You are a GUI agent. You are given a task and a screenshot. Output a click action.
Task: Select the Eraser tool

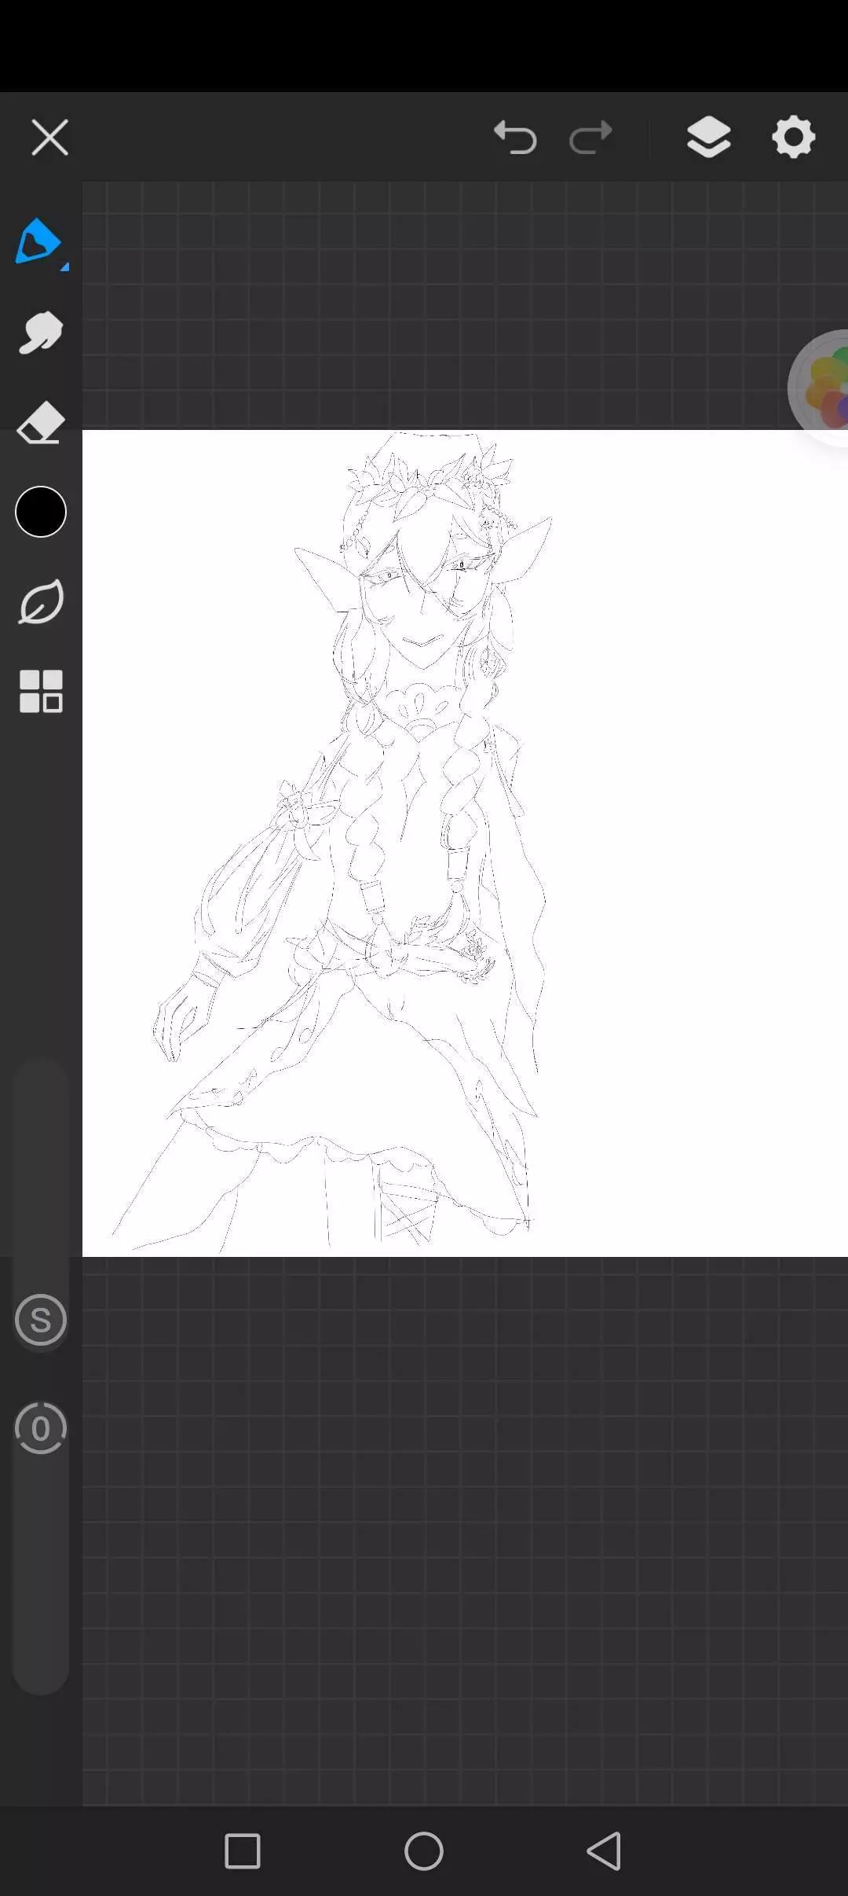point(41,424)
